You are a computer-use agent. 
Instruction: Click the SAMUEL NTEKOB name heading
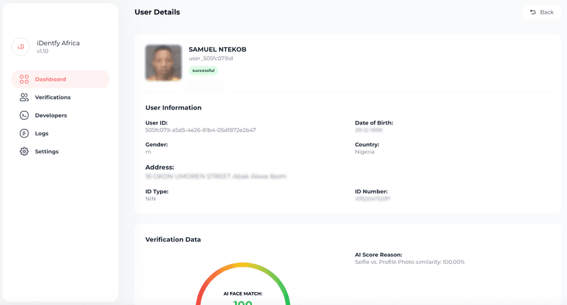coord(217,49)
